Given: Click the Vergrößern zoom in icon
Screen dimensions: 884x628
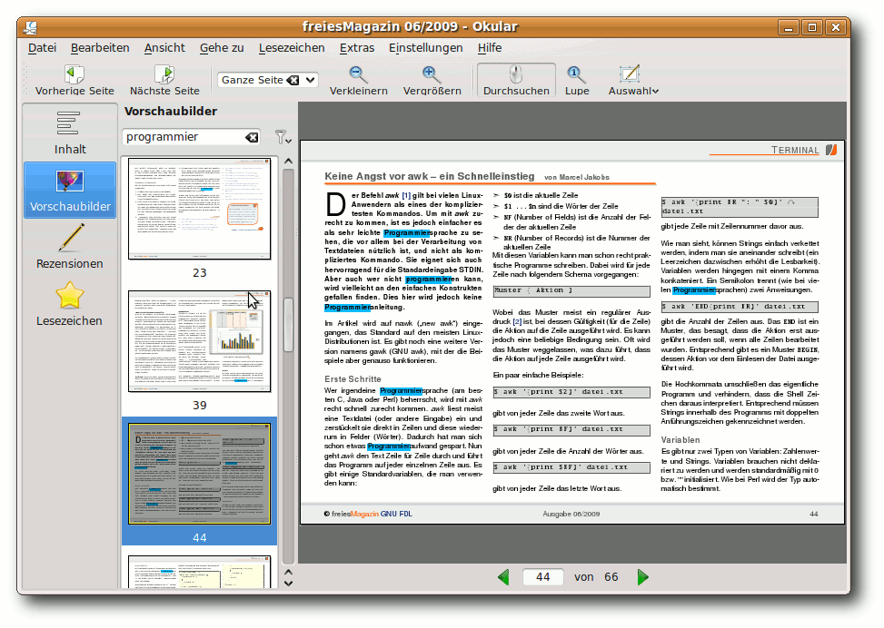Looking at the screenshot, I should (432, 81).
